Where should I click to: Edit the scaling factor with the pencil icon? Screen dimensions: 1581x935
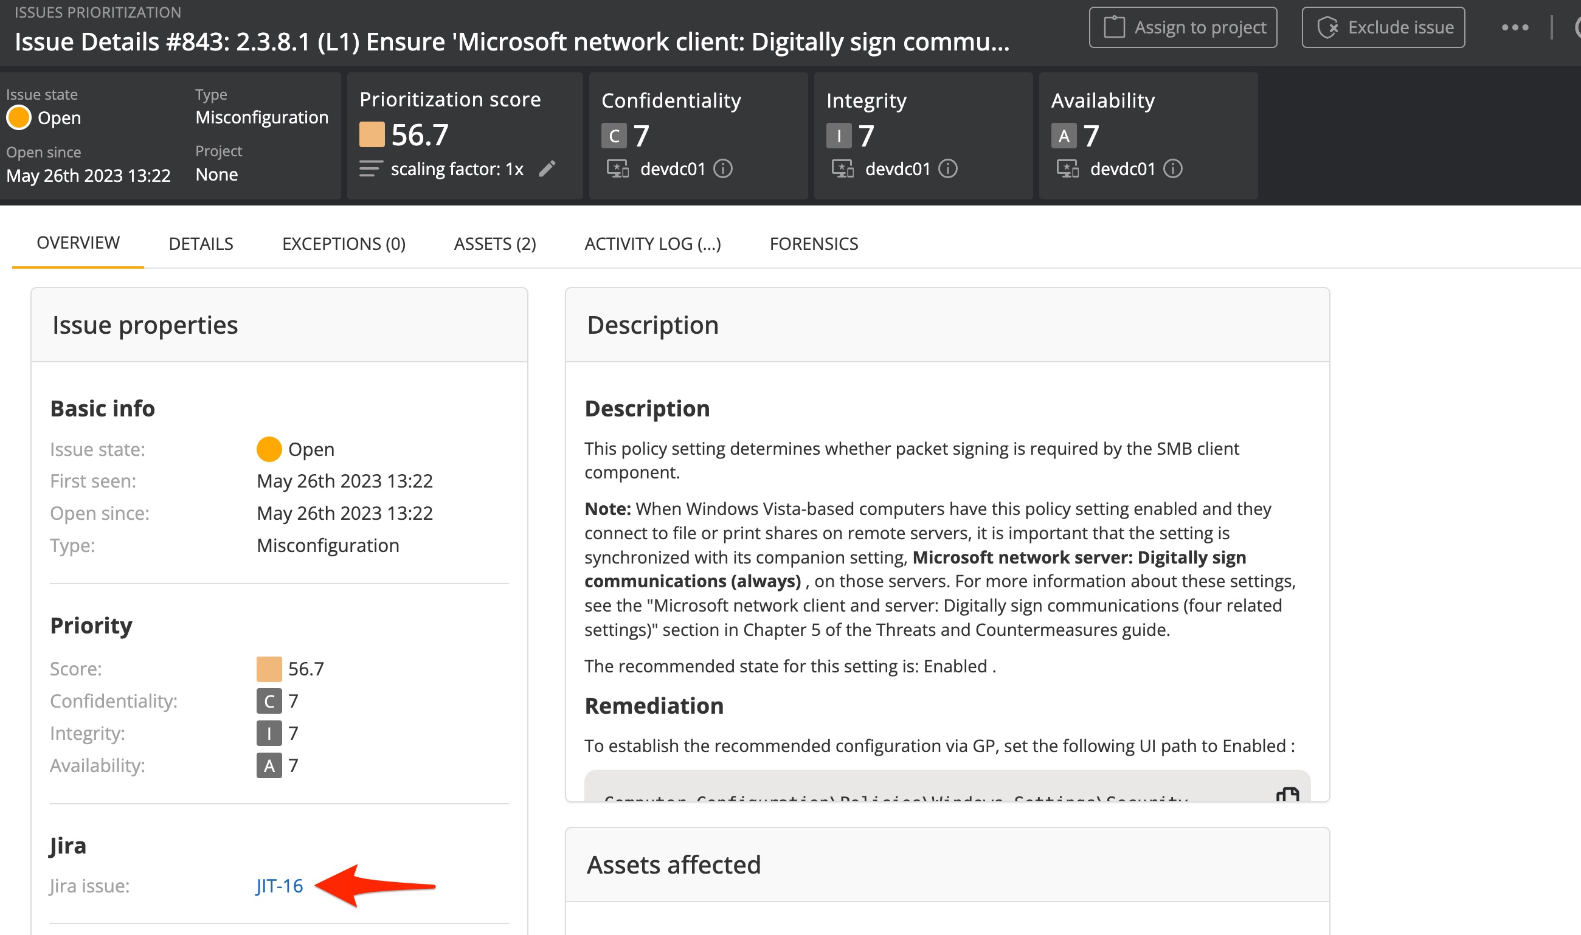coord(548,169)
